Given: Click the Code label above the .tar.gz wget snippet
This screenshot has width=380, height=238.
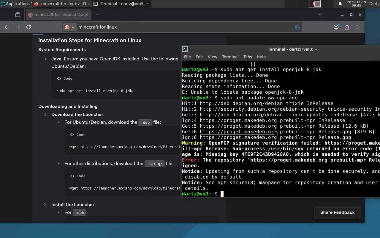Looking at the screenshot, I should click(x=78, y=176).
